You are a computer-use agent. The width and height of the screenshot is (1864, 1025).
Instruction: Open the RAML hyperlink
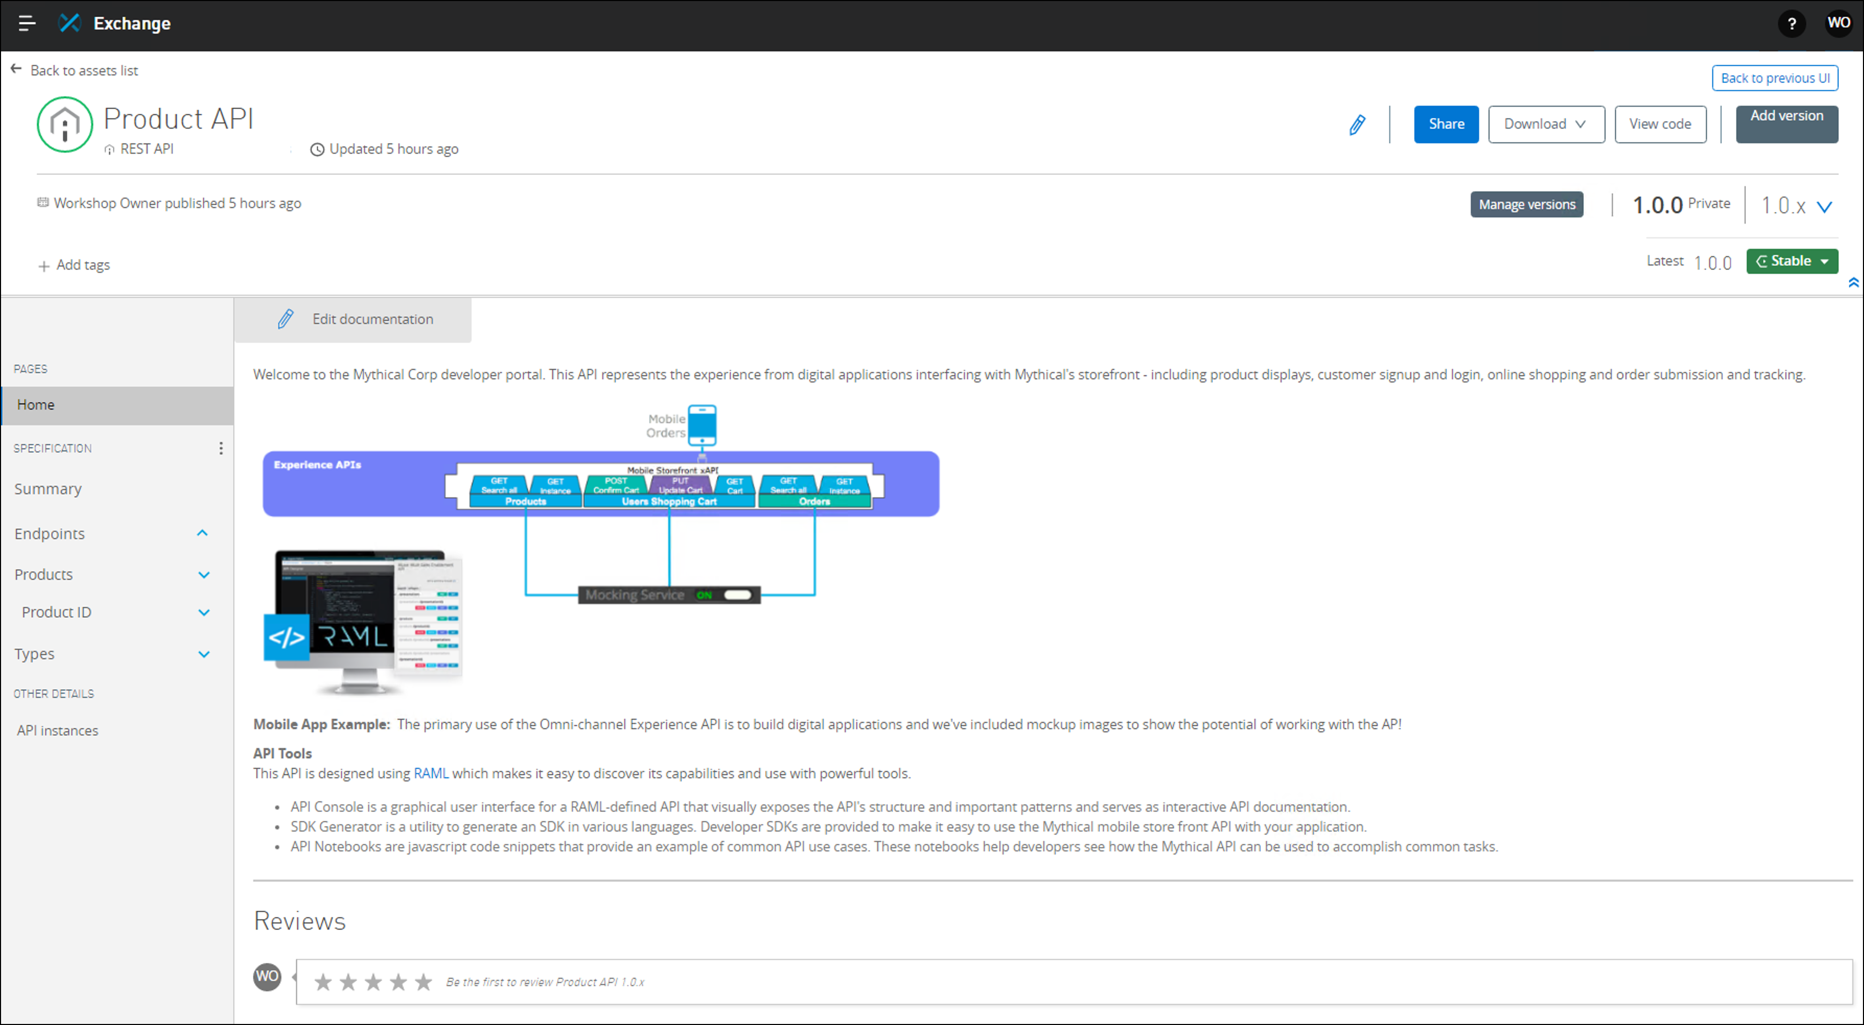(431, 773)
